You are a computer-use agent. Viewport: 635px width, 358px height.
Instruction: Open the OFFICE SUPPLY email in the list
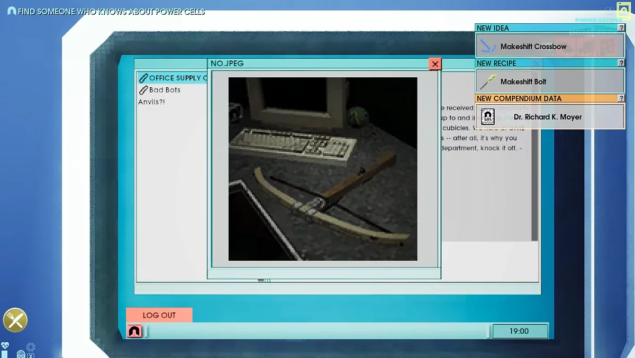point(172,78)
